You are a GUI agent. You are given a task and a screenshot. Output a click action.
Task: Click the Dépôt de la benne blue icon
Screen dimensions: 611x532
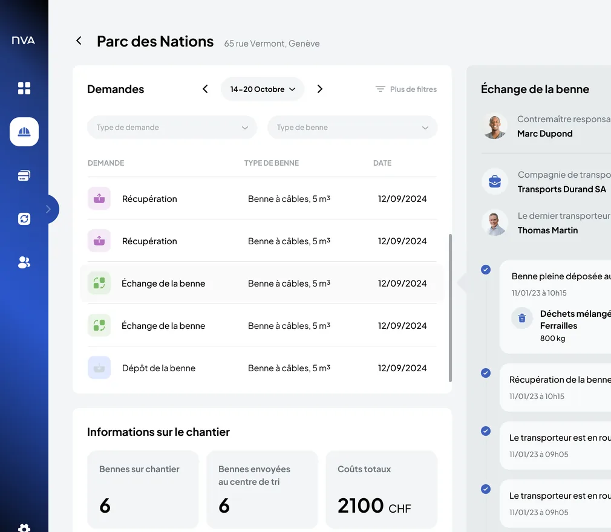click(x=99, y=368)
